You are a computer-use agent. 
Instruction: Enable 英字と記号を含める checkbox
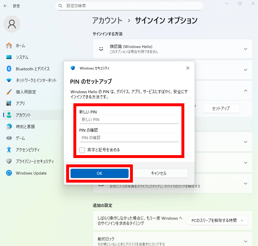[x=82, y=150]
